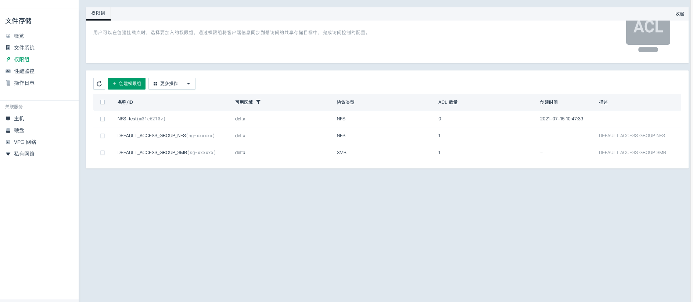Open the NFS-test permission group

click(x=127, y=119)
